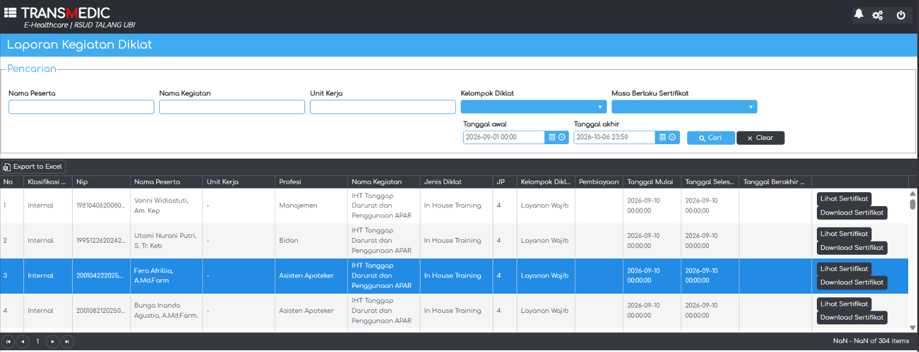Open time picker for Tanggal akhir

tap(673, 138)
